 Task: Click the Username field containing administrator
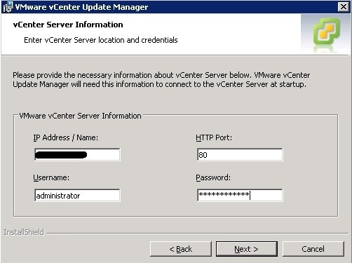(77, 195)
